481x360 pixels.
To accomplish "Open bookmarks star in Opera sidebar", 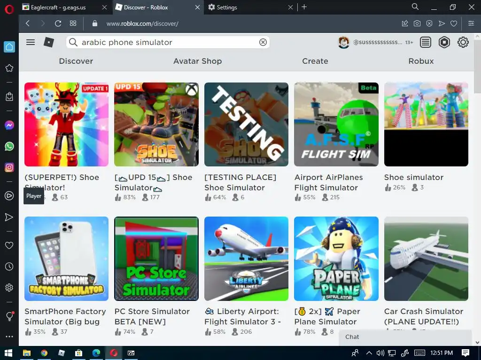I will 9,68.
